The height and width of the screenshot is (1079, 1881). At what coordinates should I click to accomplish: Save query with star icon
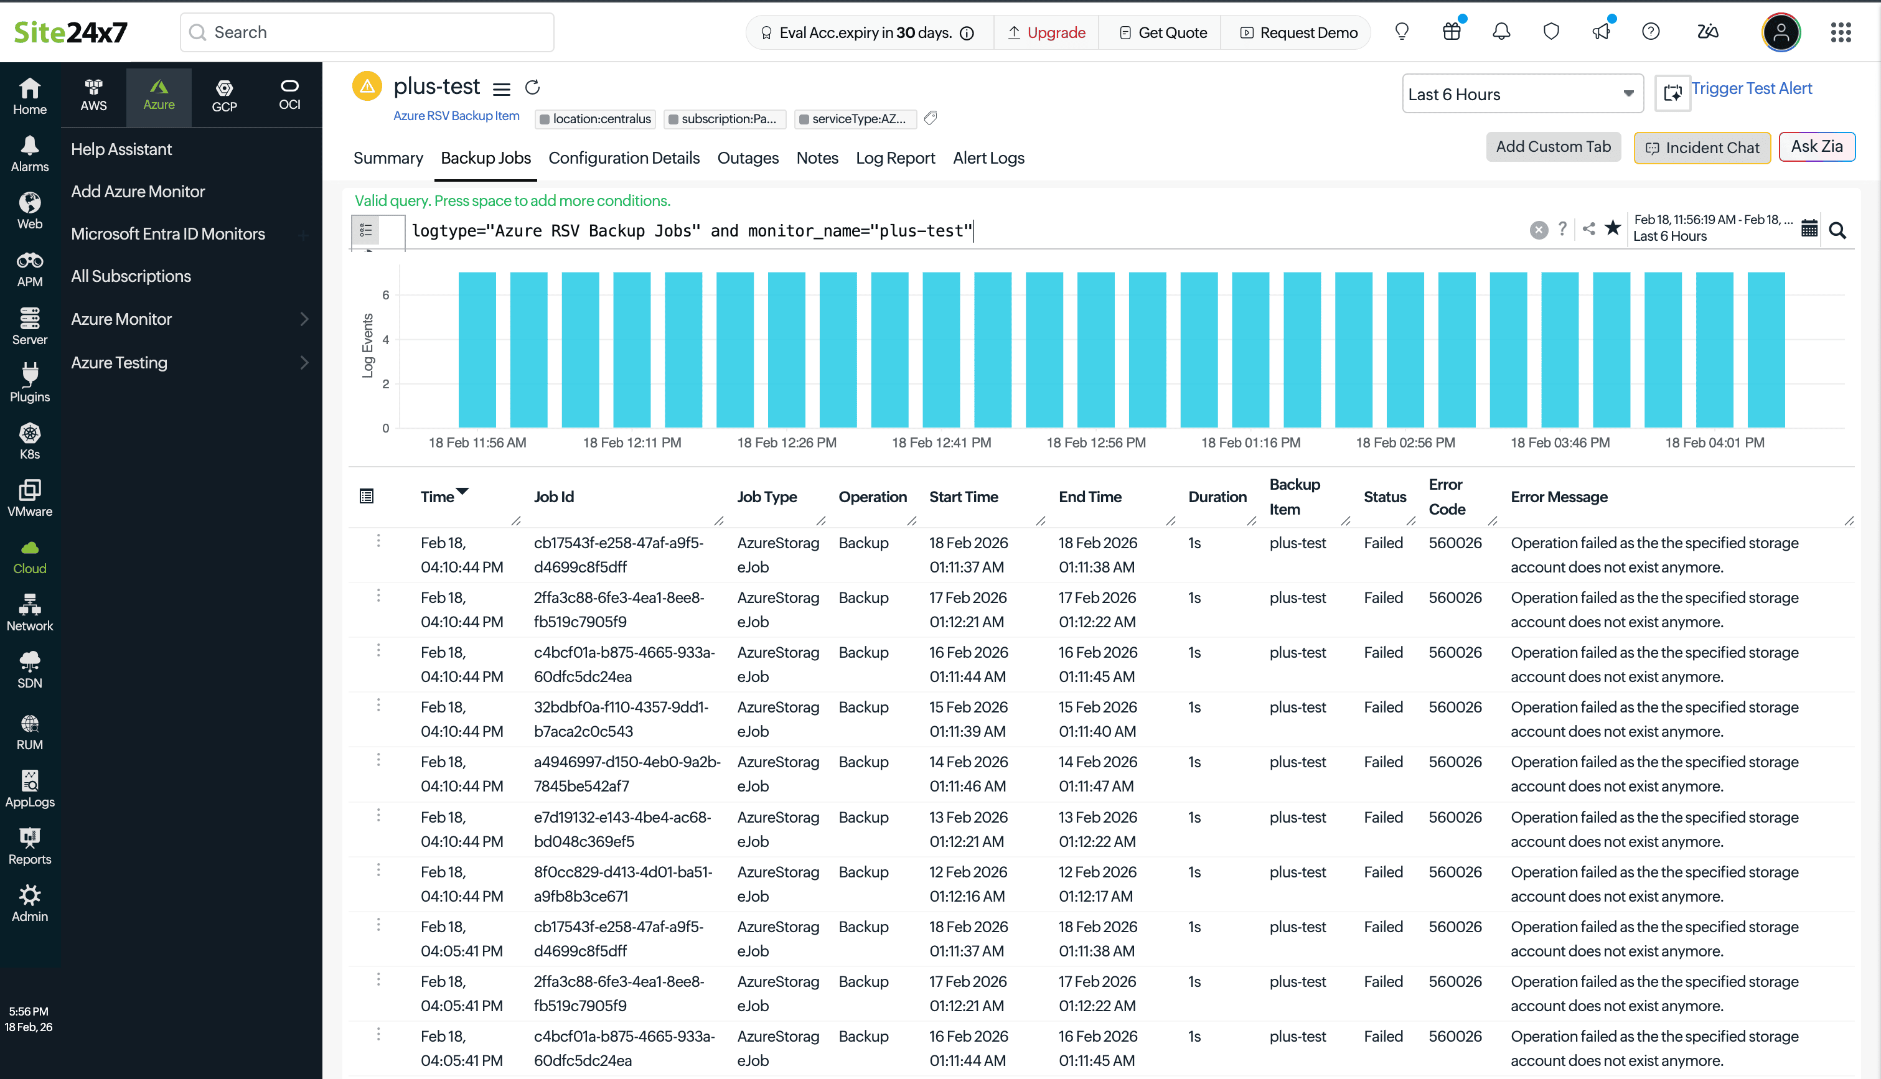1613,228
